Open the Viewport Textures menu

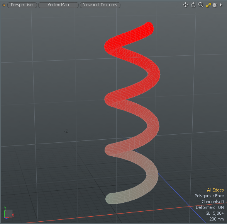[100, 5]
